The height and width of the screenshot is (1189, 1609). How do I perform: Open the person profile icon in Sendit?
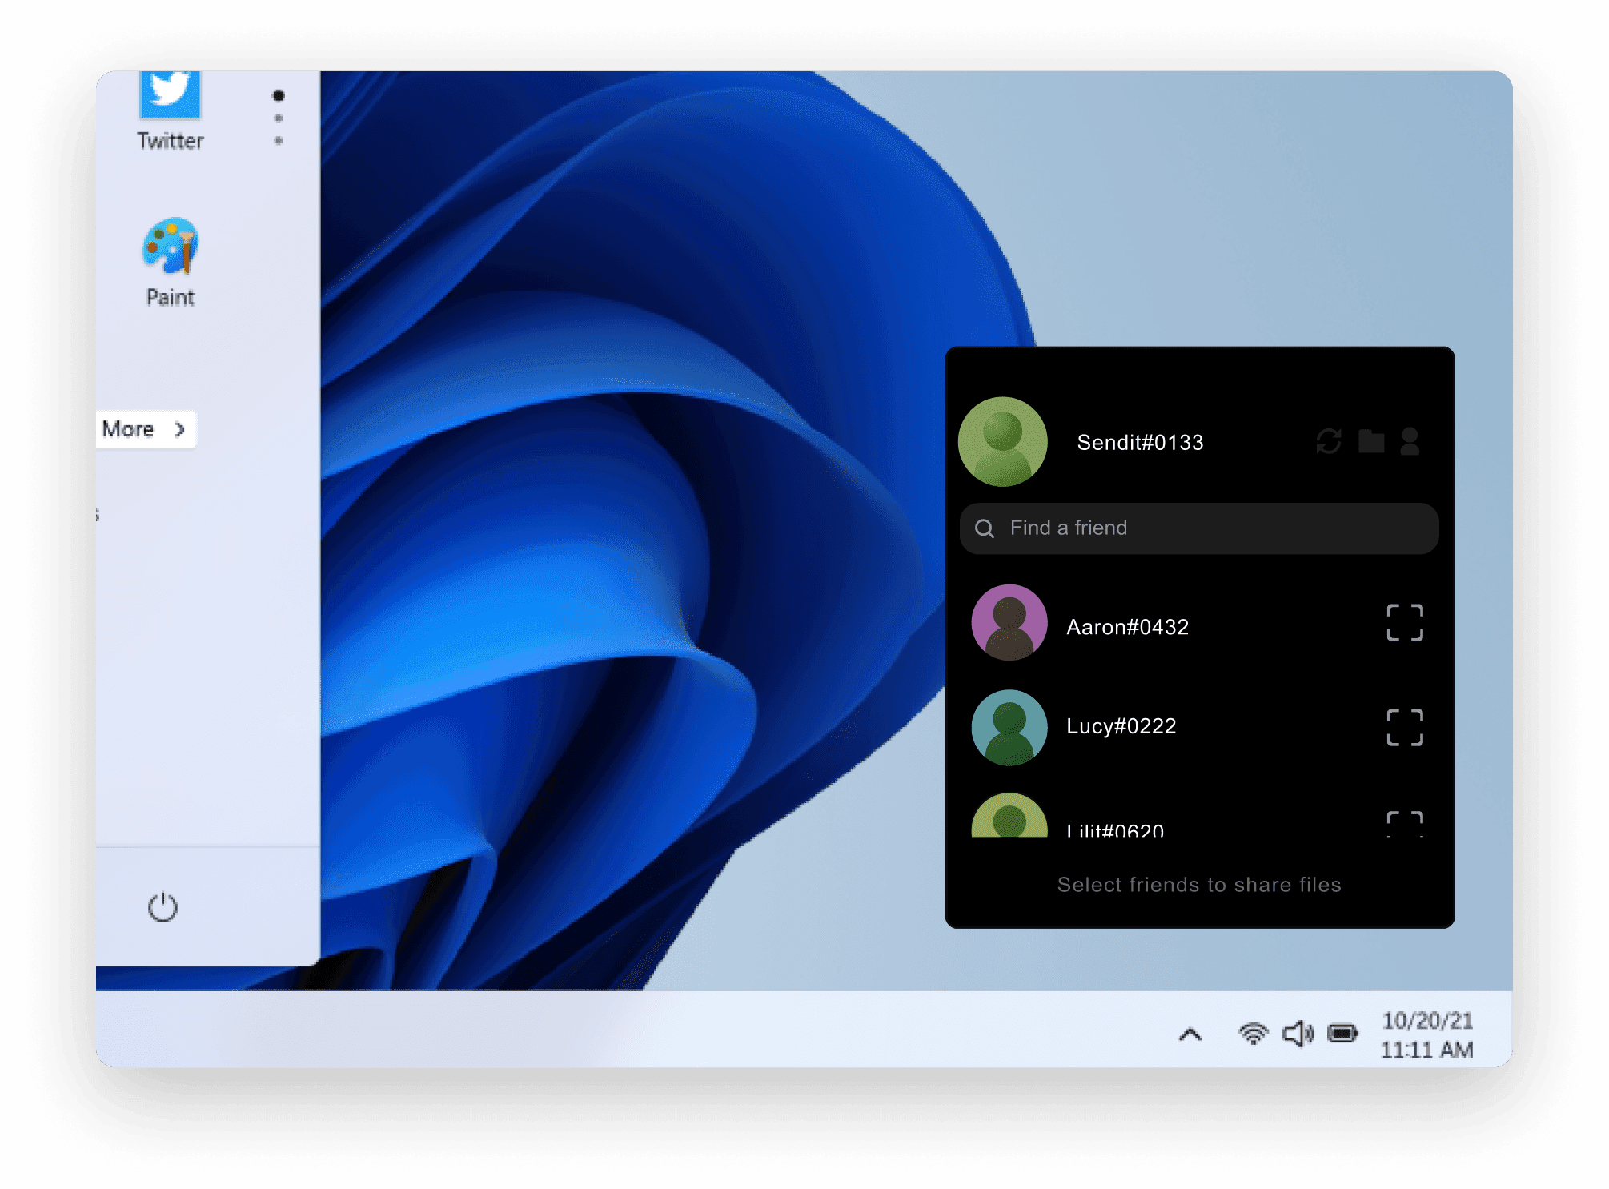click(x=1410, y=441)
